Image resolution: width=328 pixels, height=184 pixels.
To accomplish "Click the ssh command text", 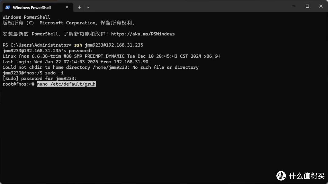I will pos(78,45).
